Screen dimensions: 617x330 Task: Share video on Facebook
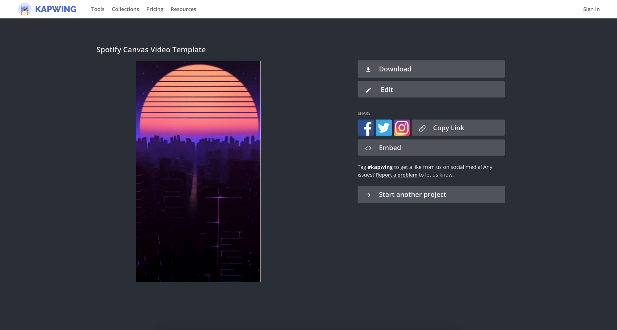click(x=366, y=128)
